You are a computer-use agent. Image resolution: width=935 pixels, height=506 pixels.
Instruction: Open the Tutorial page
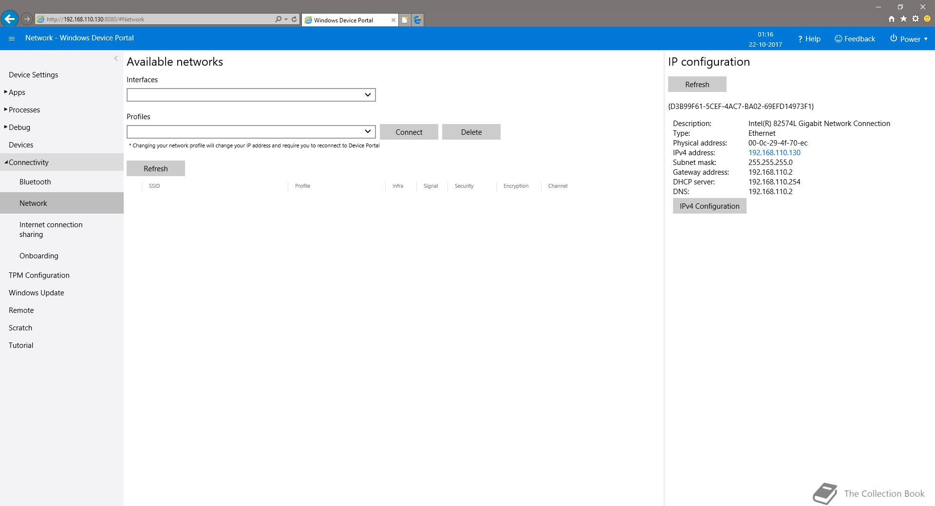pos(21,345)
